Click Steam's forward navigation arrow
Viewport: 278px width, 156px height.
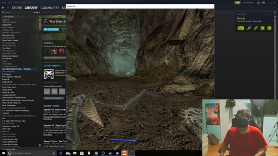[x=8, y=8]
